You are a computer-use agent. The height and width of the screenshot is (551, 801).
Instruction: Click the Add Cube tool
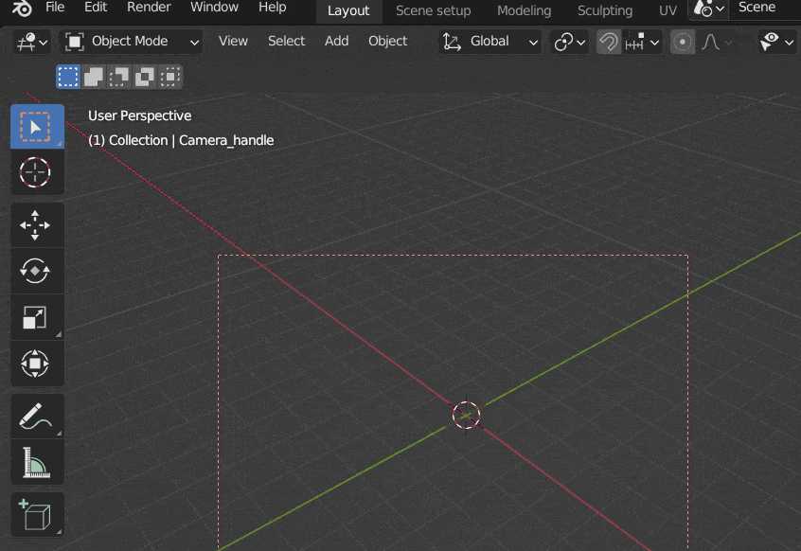(37, 514)
